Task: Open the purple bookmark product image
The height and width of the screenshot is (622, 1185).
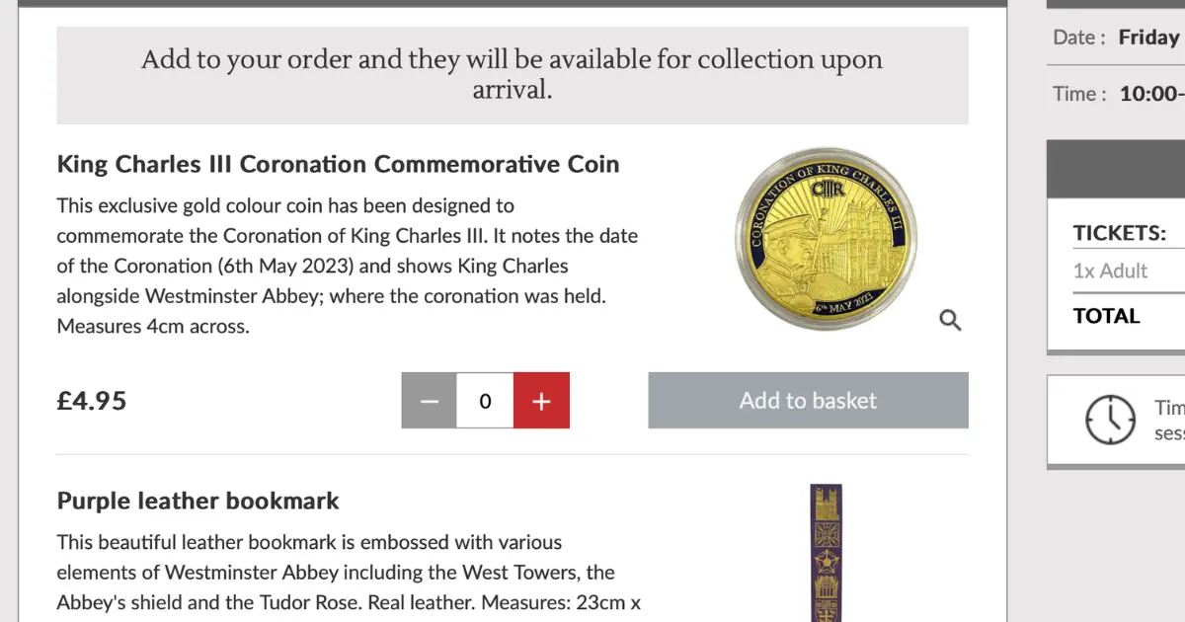Action: tap(825, 553)
